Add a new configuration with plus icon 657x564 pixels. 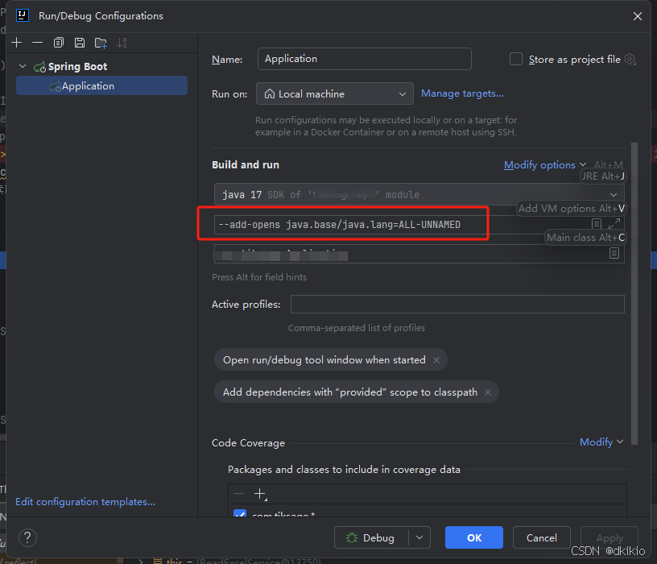(x=17, y=43)
